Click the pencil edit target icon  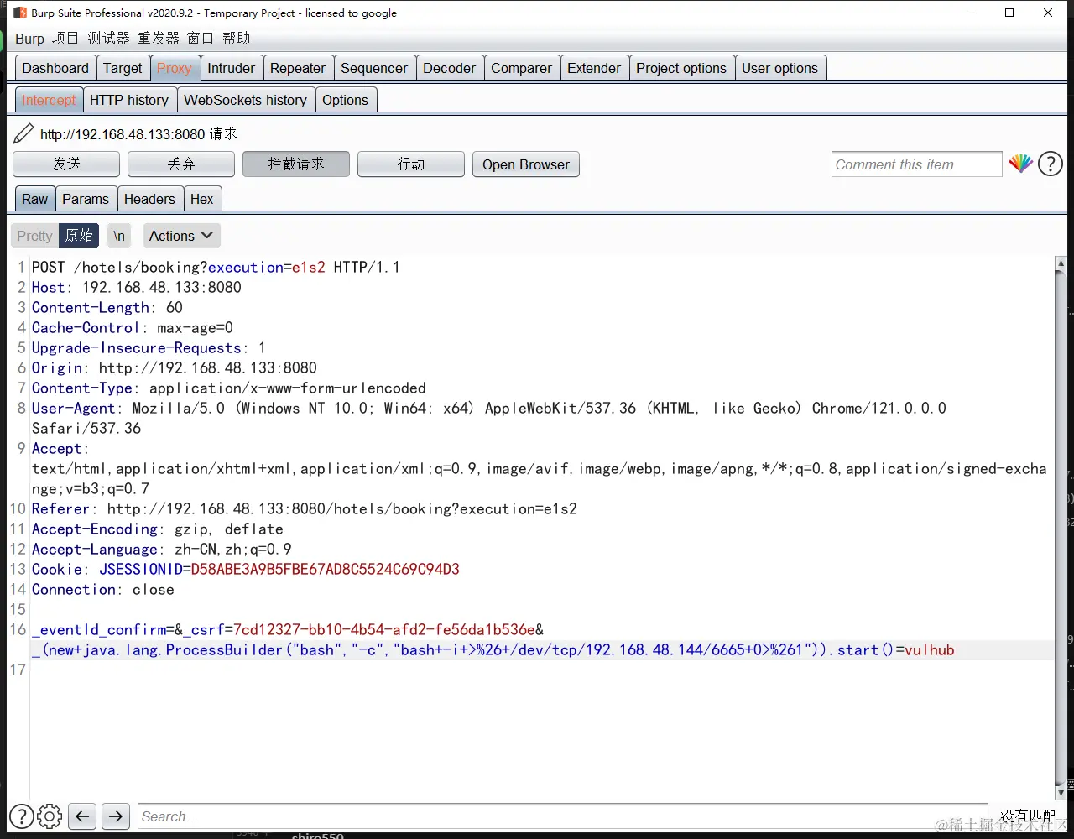(23, 133)
